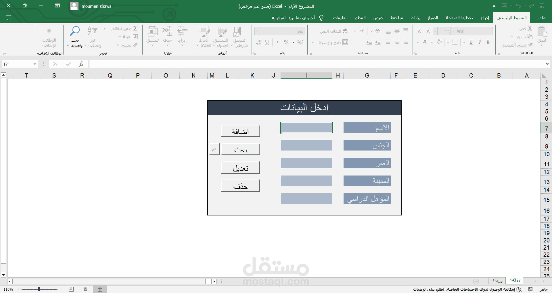Open the Arial font name dropdown
Screen dimensions: 552x293
(x=454, y=31)
